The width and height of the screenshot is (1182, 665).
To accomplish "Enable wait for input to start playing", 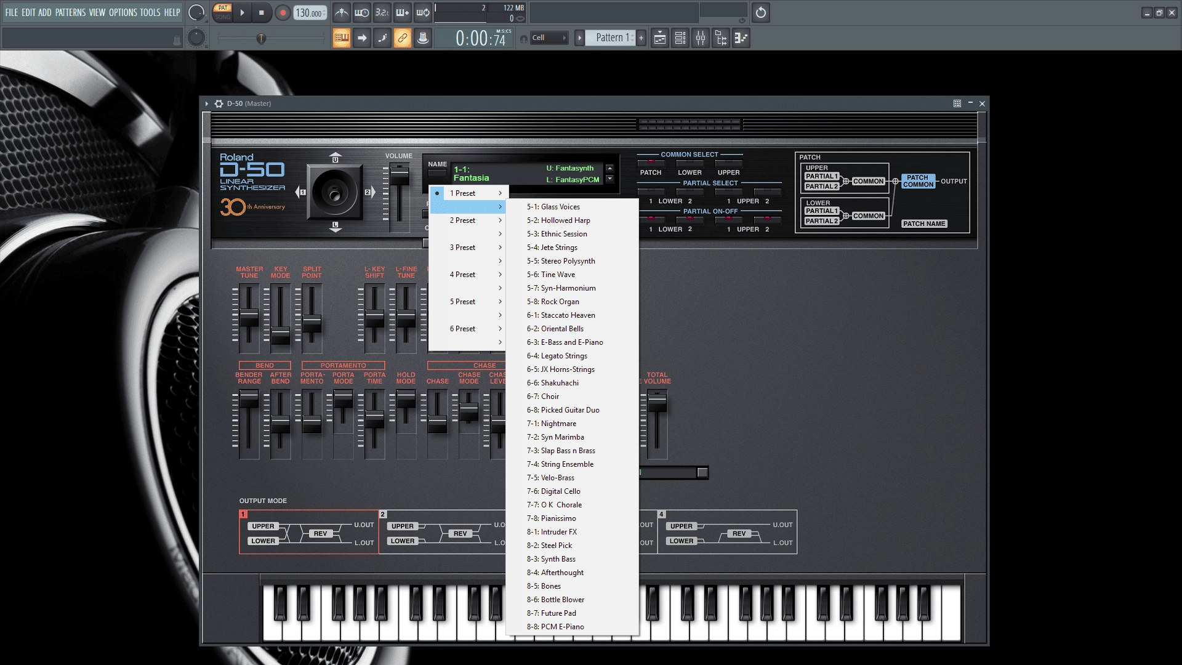I will 362,12.
